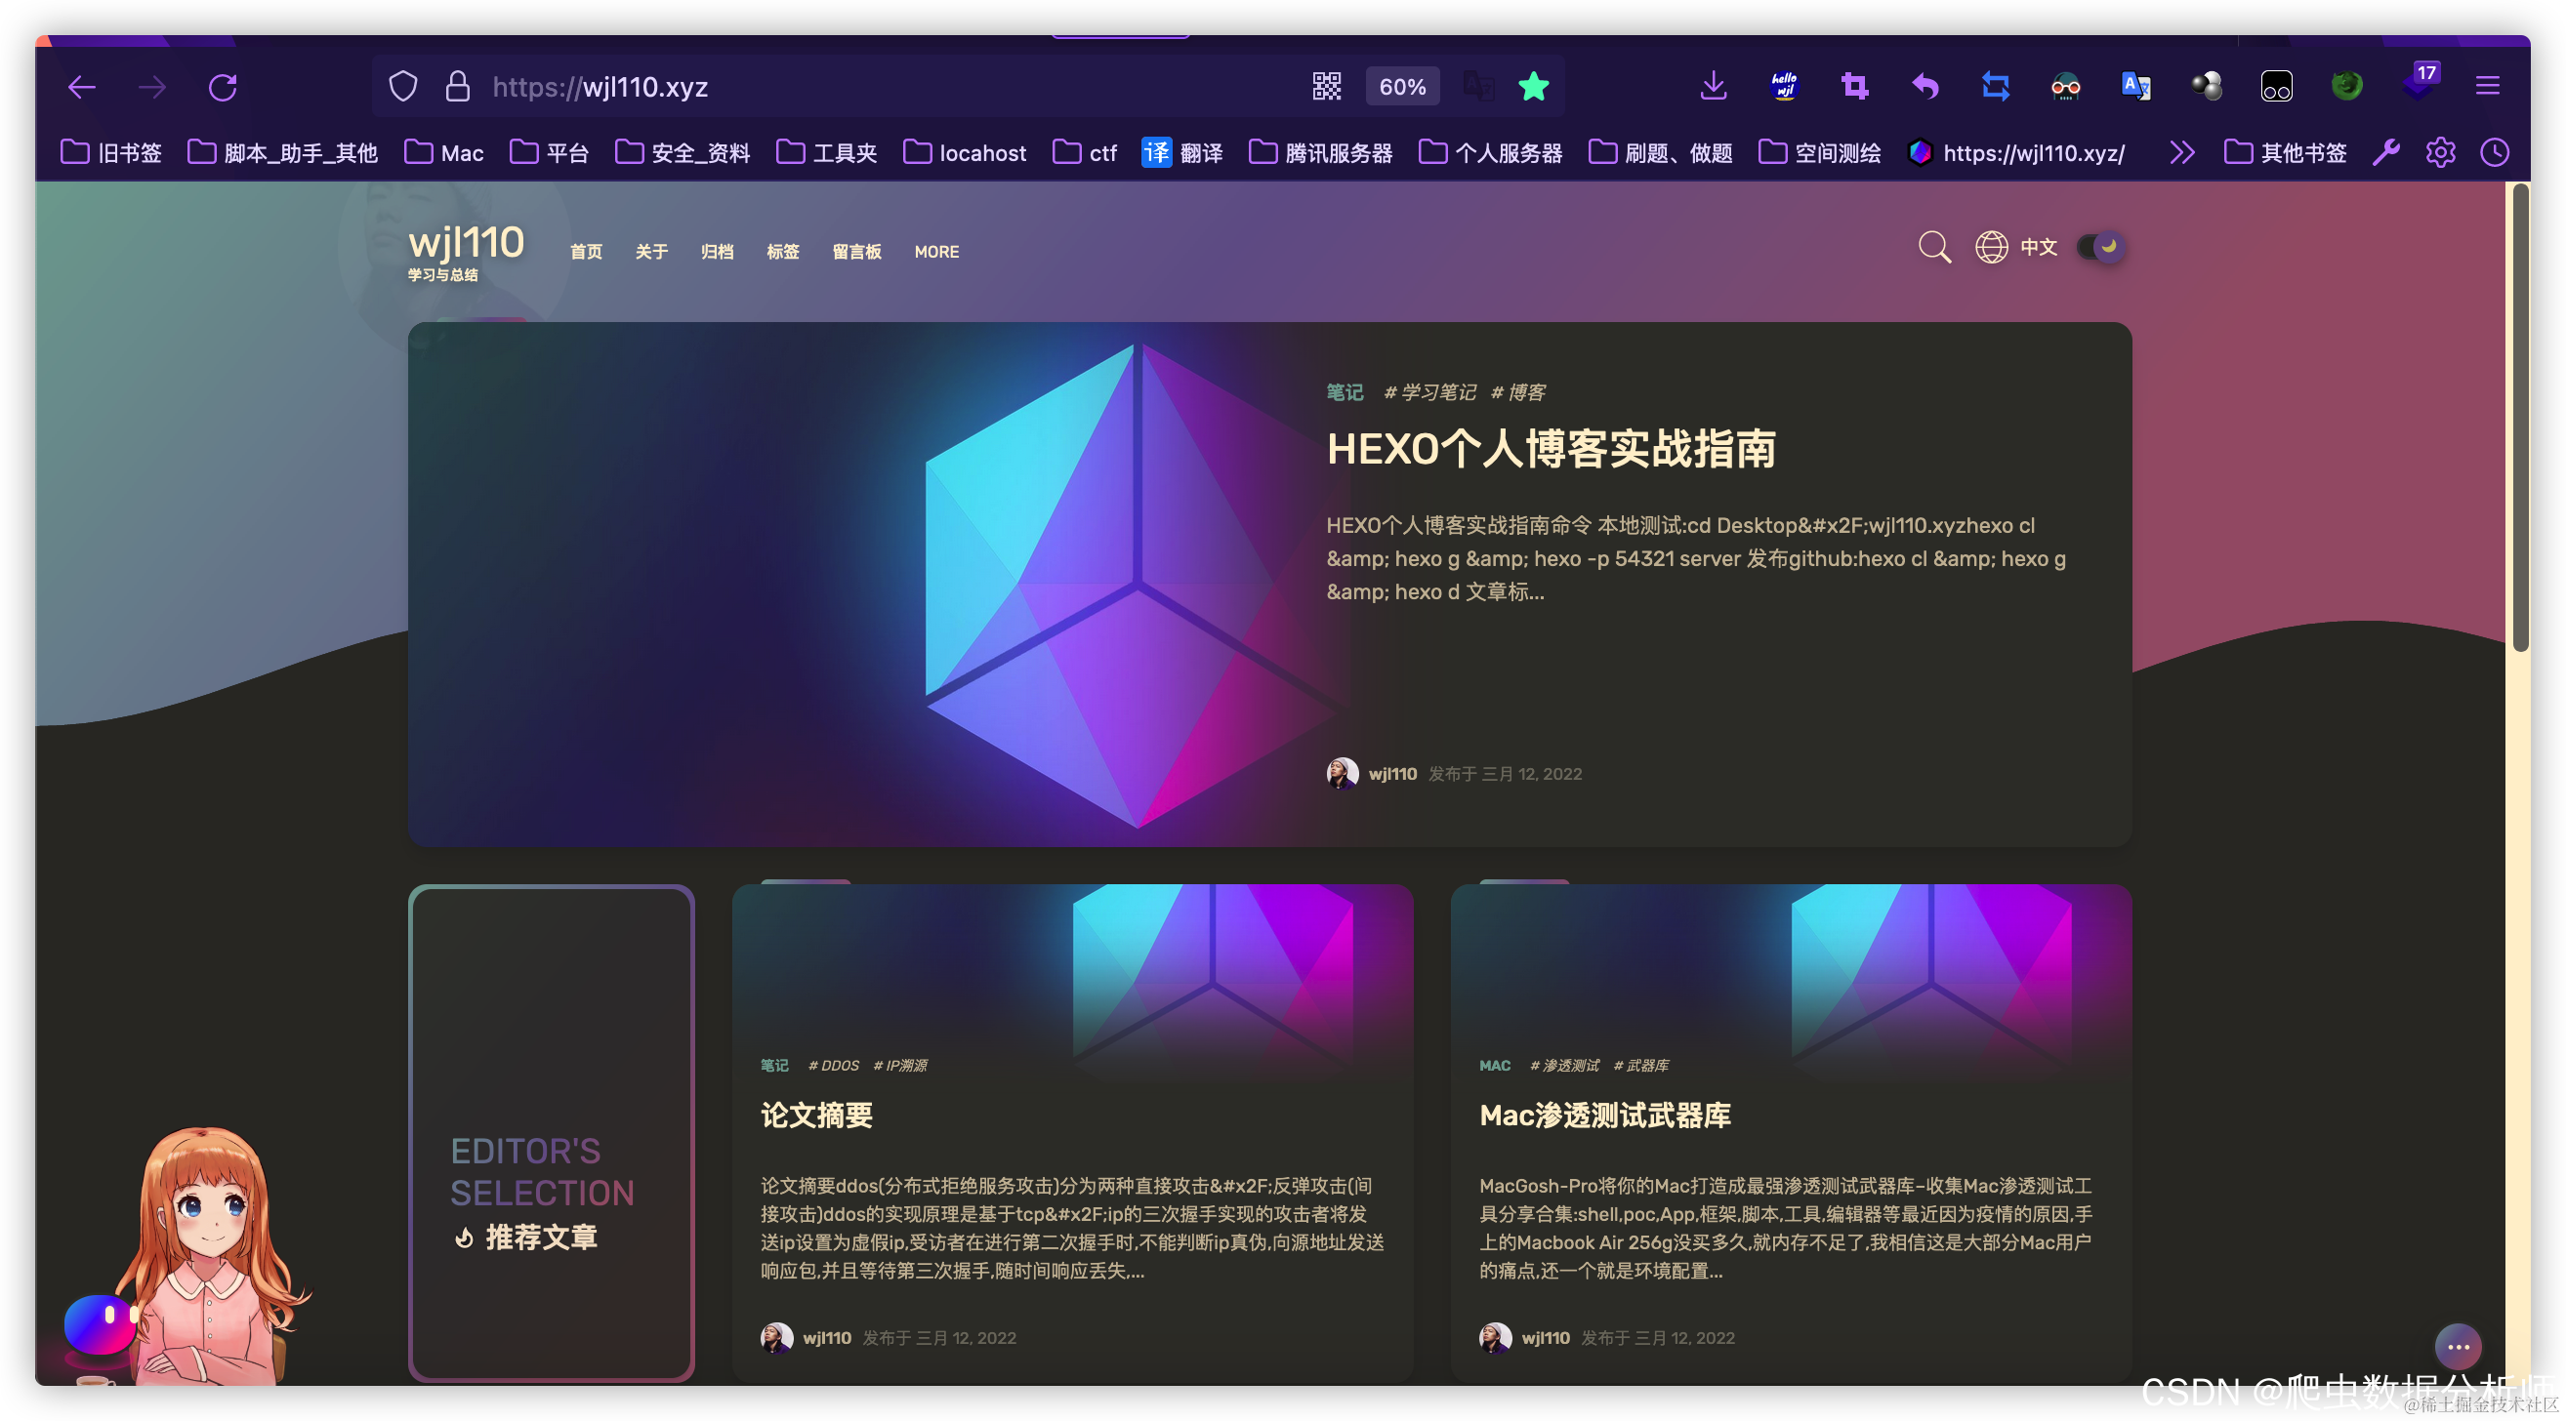Click the globe language icon on the blog

click(x=1991, y=247)
